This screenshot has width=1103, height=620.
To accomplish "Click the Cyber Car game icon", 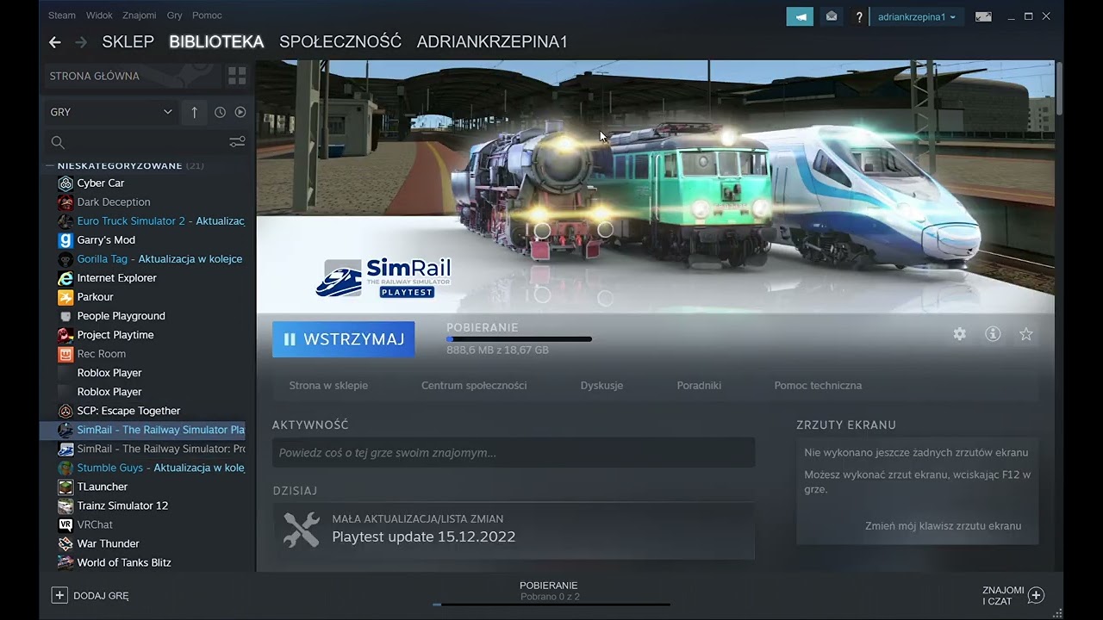I will click(x=65, y=183).
